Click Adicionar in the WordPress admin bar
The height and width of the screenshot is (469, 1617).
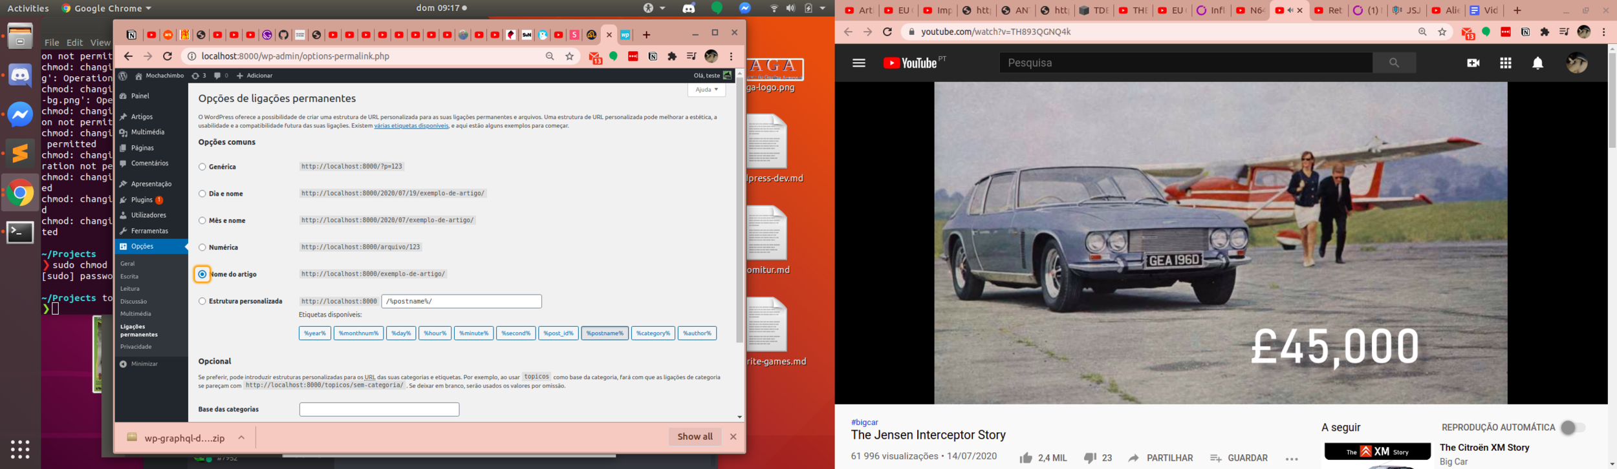[x=254, y=76]
